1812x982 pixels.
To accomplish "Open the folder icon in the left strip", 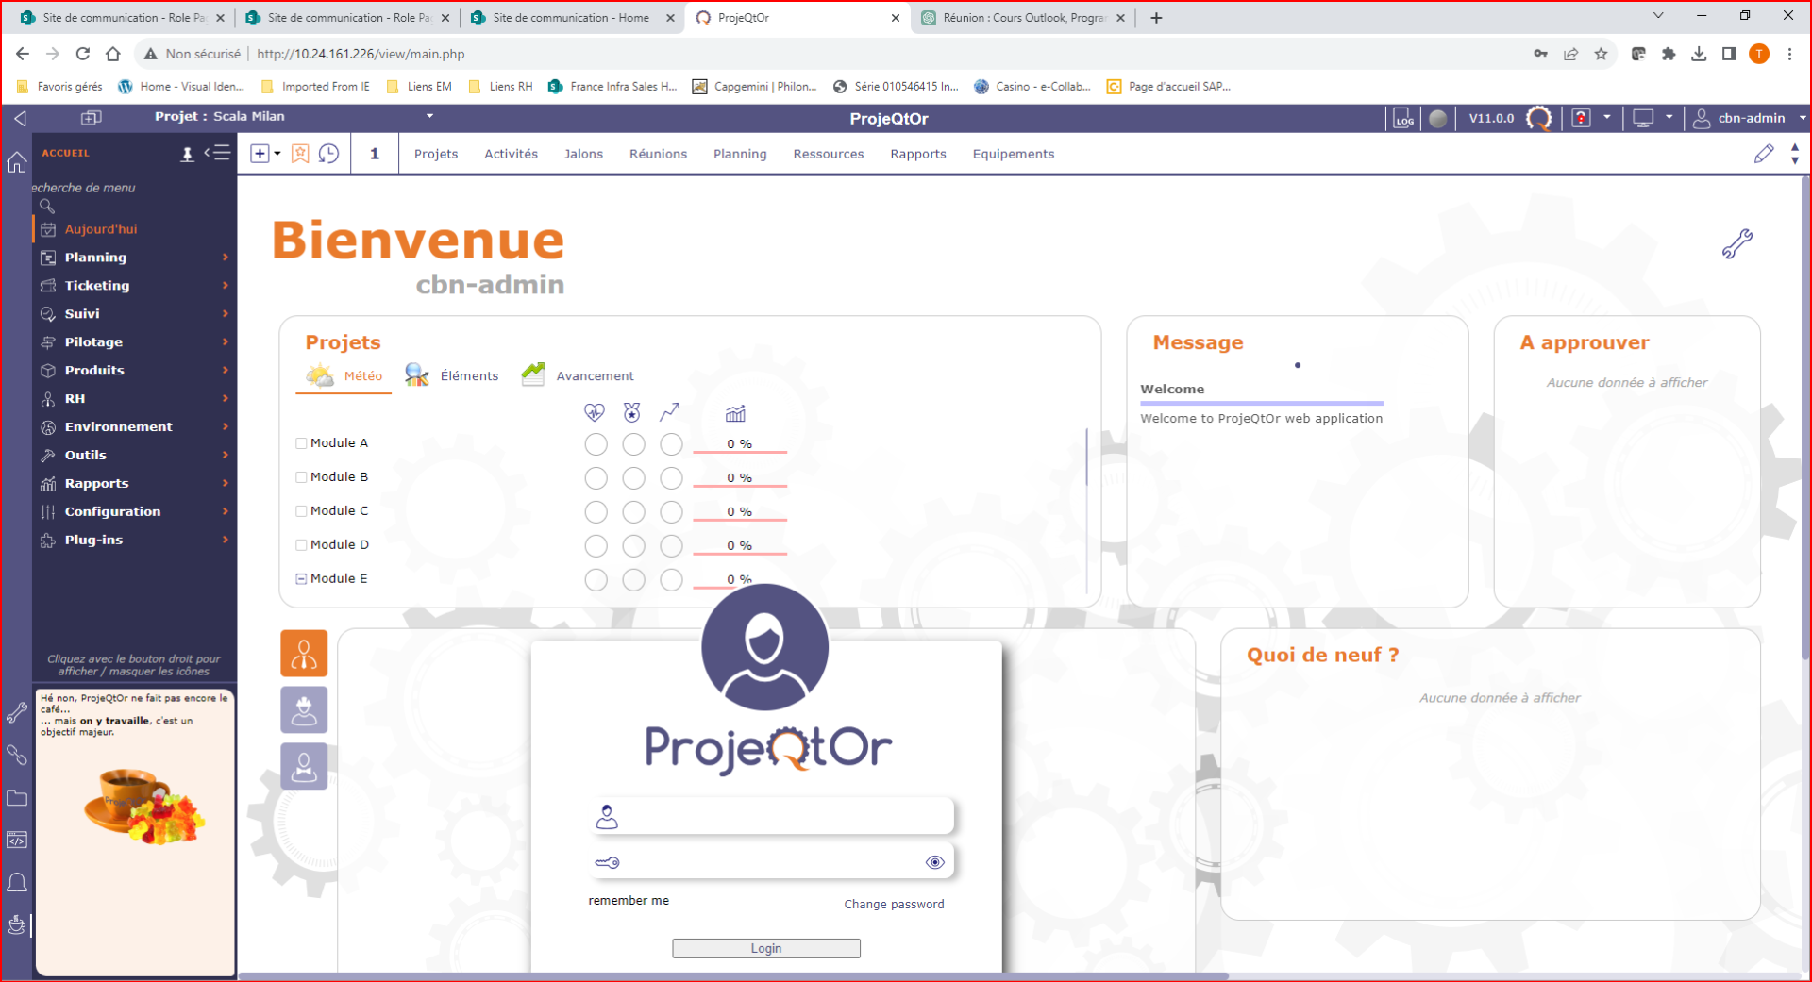I will (17, 798).
